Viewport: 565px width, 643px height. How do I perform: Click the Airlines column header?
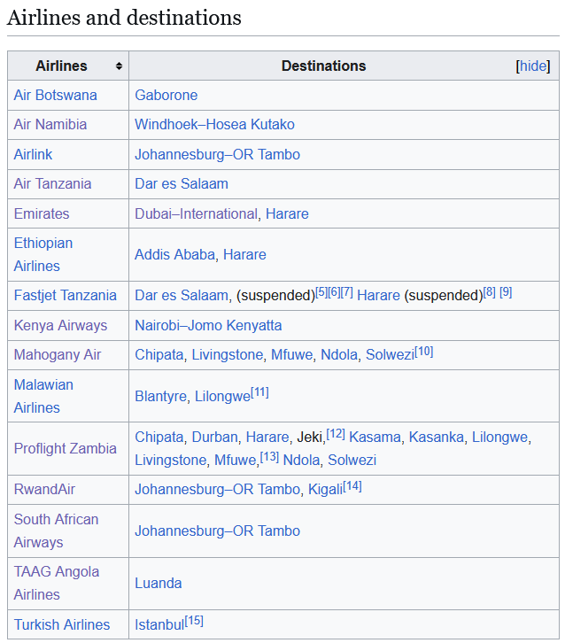click(x=62, y=66)
